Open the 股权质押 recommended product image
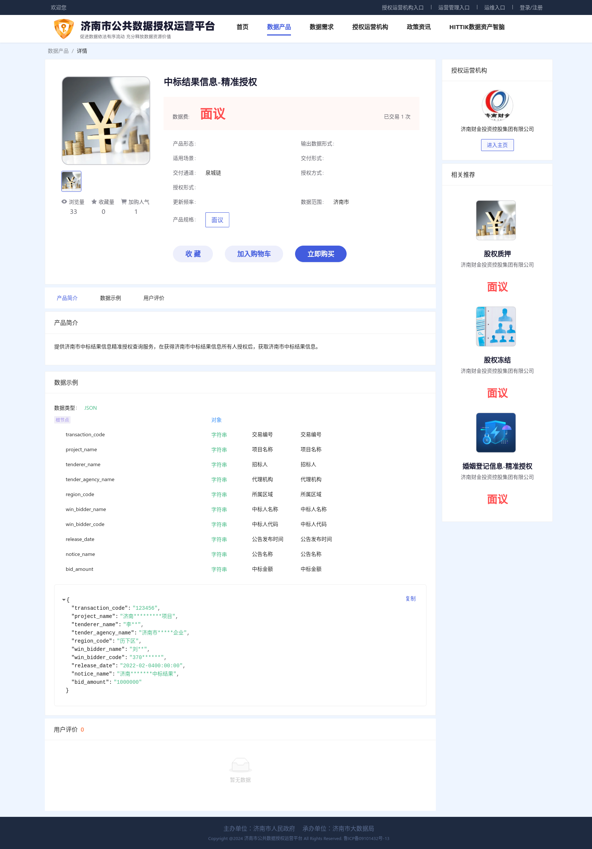This screenshot has height=849, width=592. click(496, 220)
